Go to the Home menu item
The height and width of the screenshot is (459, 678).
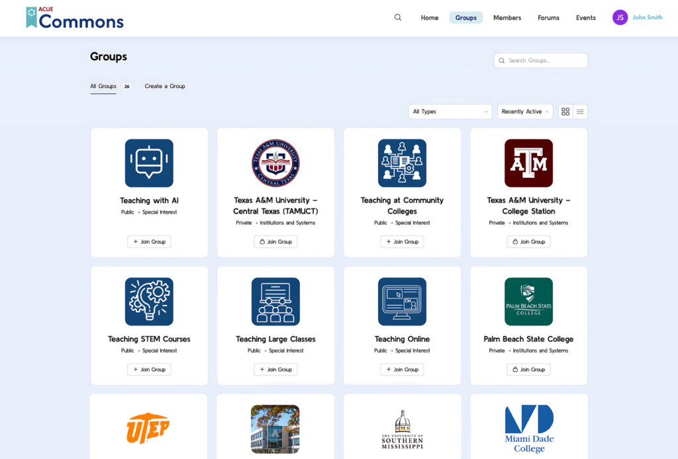(x=429, y=18)
